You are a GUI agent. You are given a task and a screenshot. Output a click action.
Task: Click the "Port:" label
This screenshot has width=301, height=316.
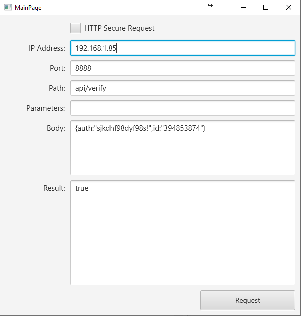tap(57, 68)
